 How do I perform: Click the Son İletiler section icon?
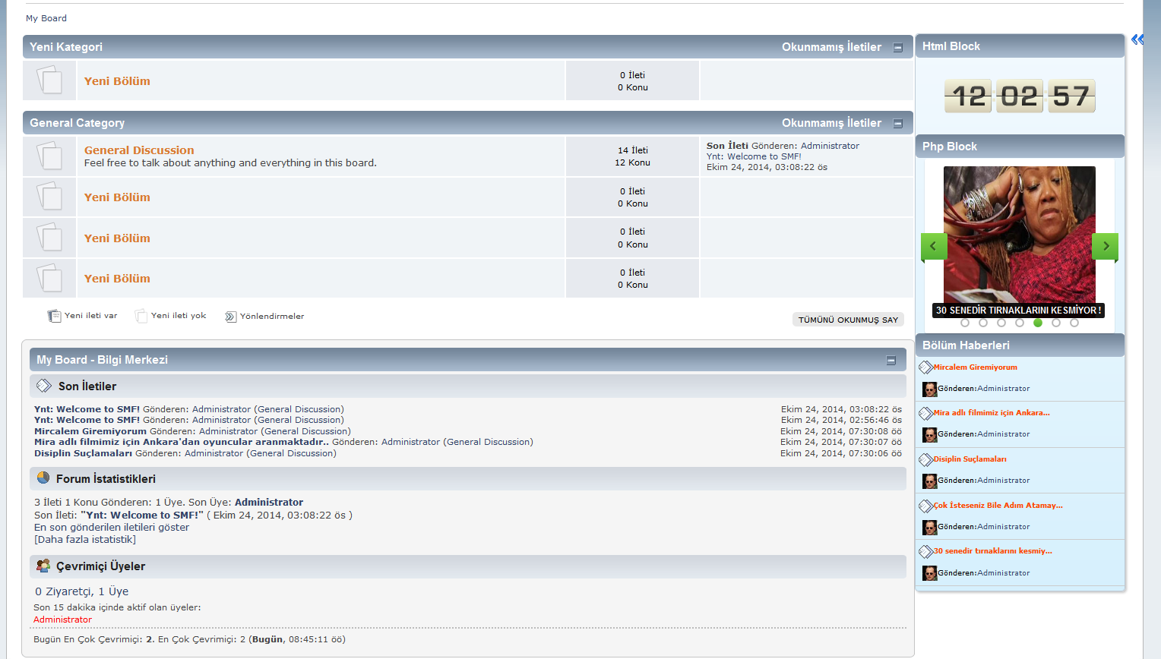[44, 386]
